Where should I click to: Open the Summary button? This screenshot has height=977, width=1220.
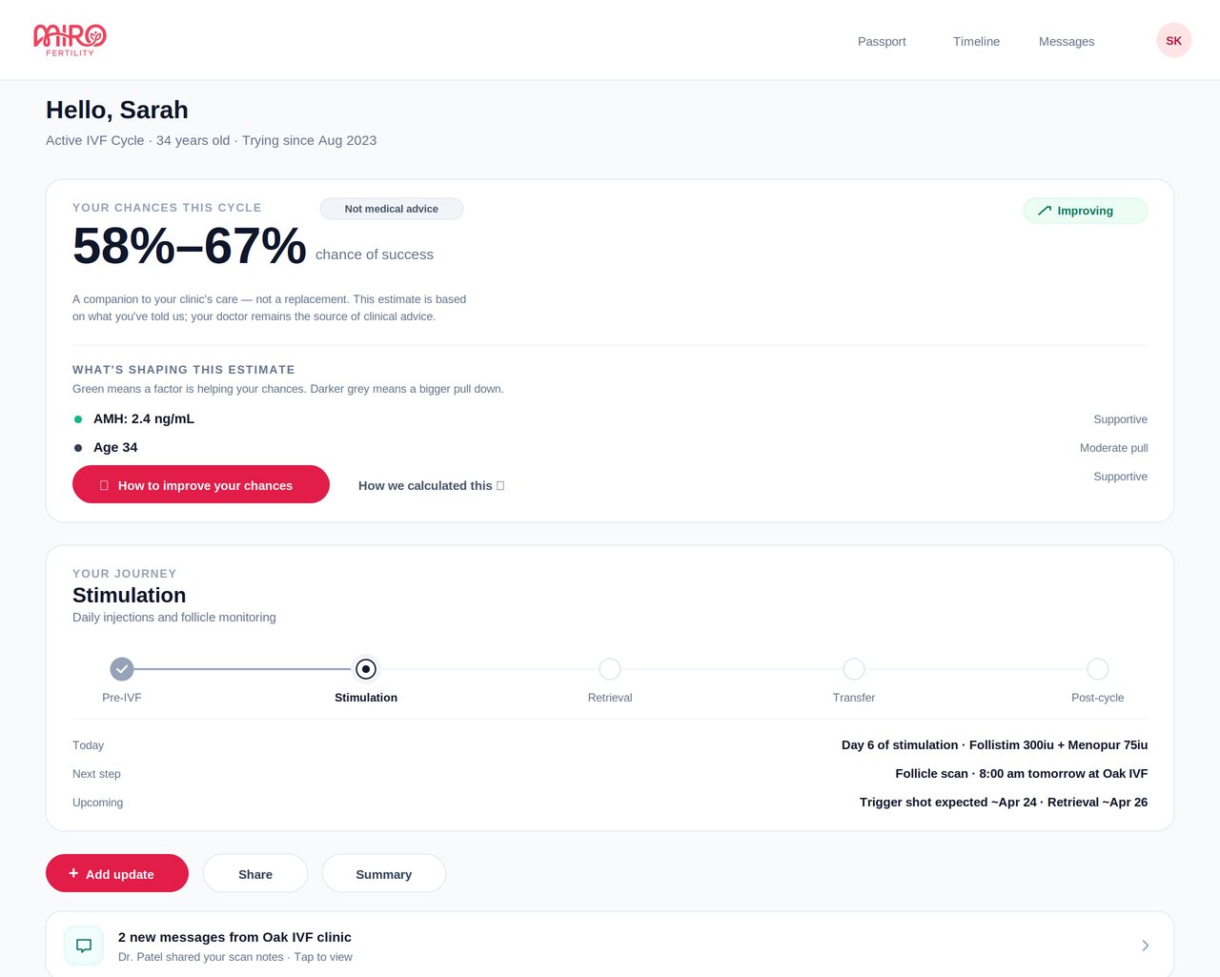(384, 873)
